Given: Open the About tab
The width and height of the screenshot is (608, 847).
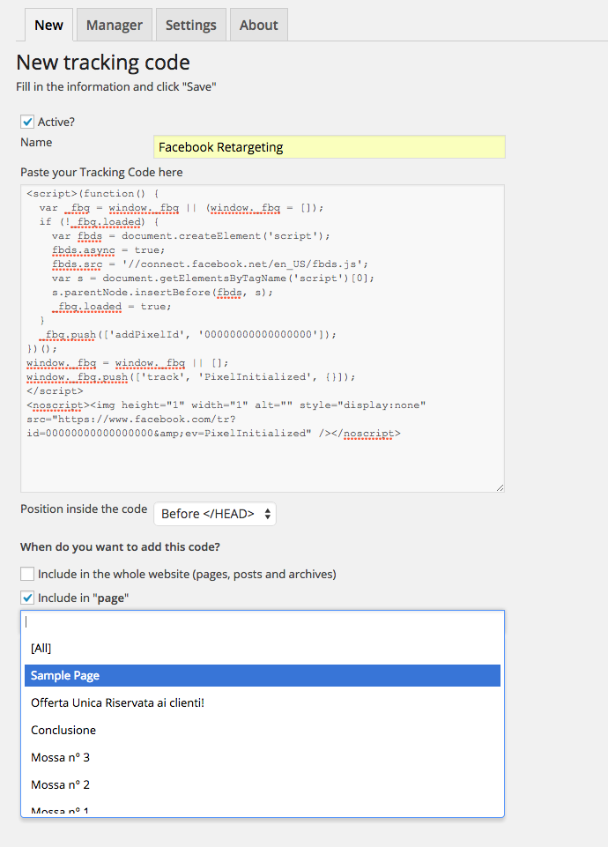Looking at the screenshot, I should (259, 25).
